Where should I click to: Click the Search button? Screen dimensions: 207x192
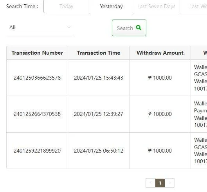[x=129, y=28]
